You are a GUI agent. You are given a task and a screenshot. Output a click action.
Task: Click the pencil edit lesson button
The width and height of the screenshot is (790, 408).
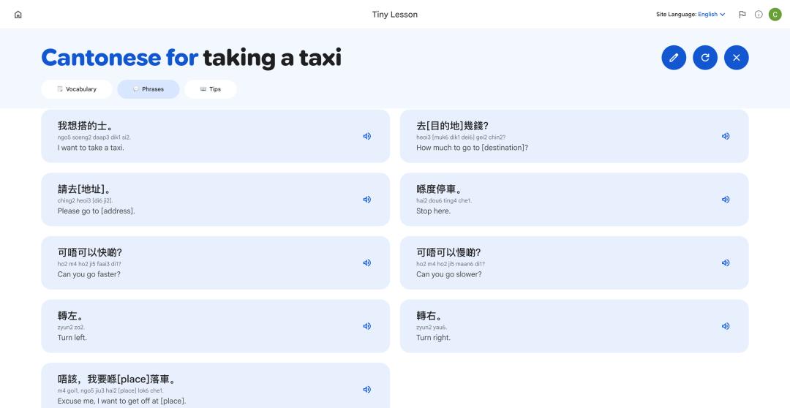674,58
